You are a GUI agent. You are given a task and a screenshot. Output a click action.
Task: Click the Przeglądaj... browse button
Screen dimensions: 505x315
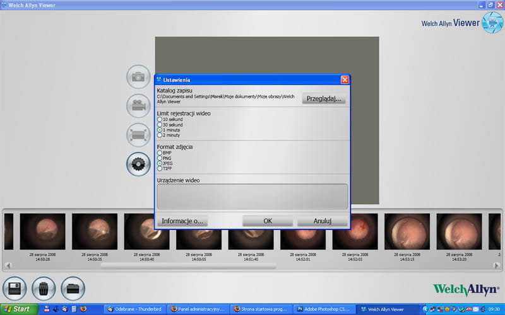click(324, 99)
